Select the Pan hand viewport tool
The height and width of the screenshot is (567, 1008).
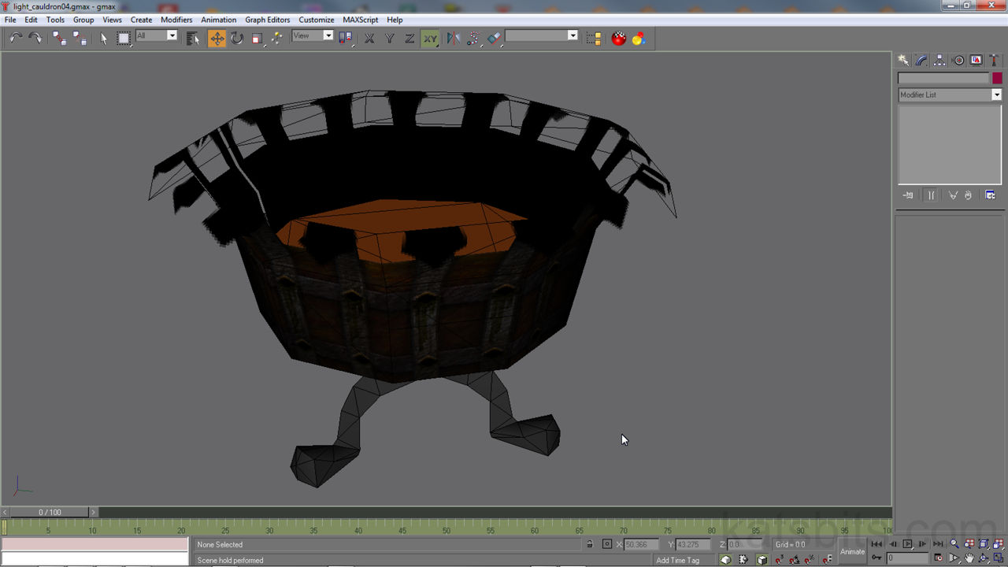969,559
